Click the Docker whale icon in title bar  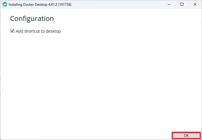[x=5, y=4]
